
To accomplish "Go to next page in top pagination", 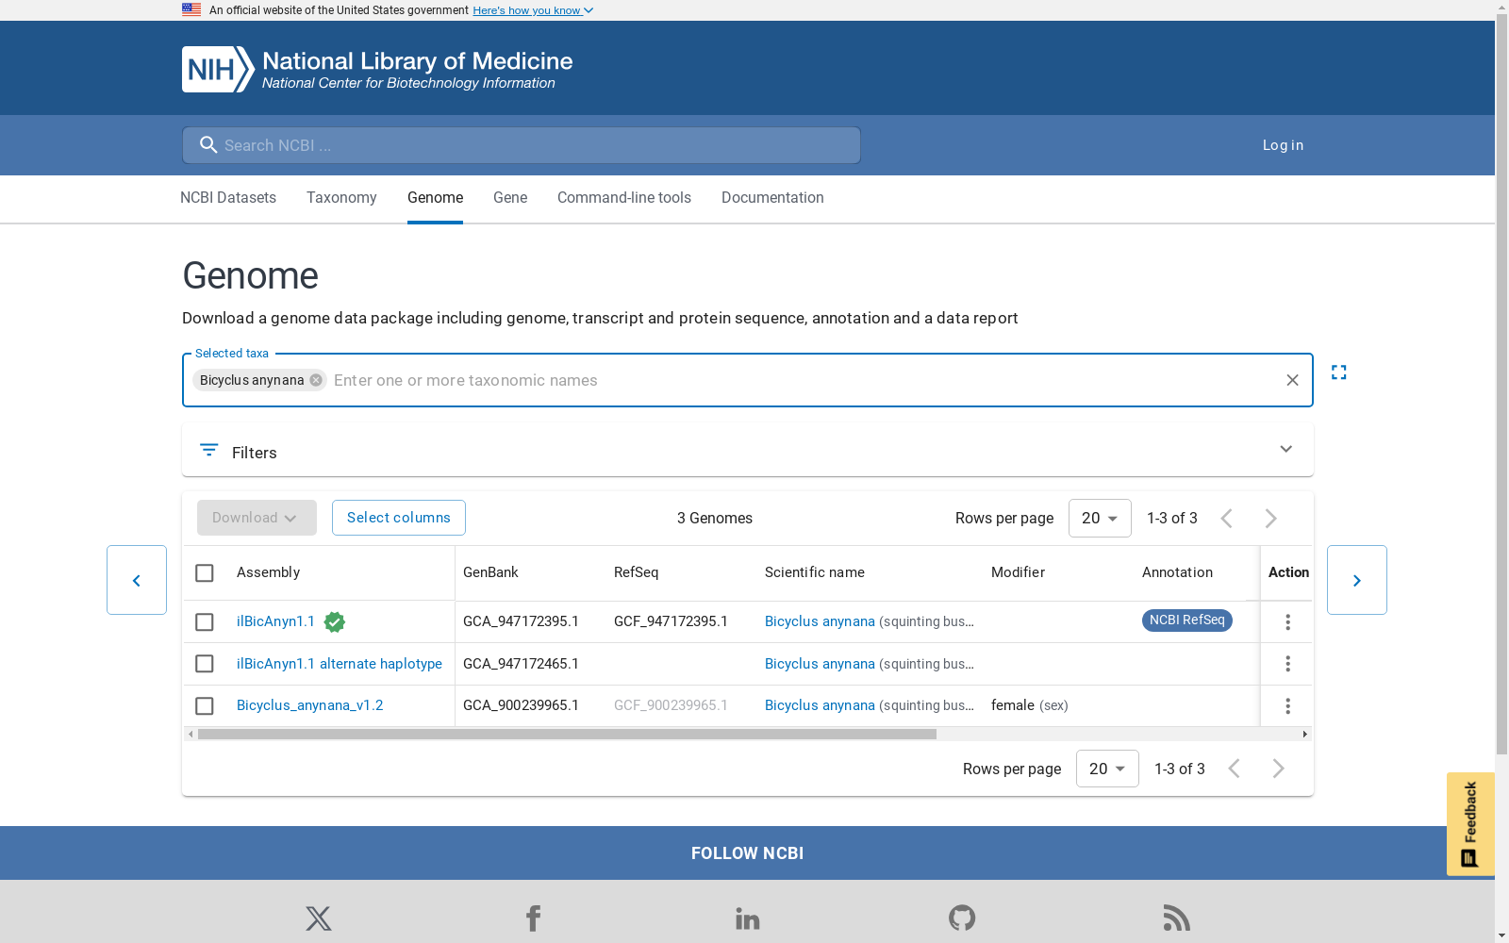I will coord(1270,519).
